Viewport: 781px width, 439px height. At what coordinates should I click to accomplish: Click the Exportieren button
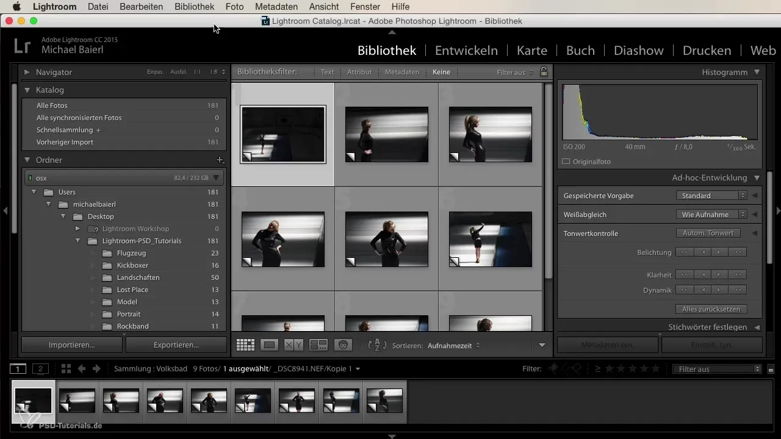tap(176, 345)
